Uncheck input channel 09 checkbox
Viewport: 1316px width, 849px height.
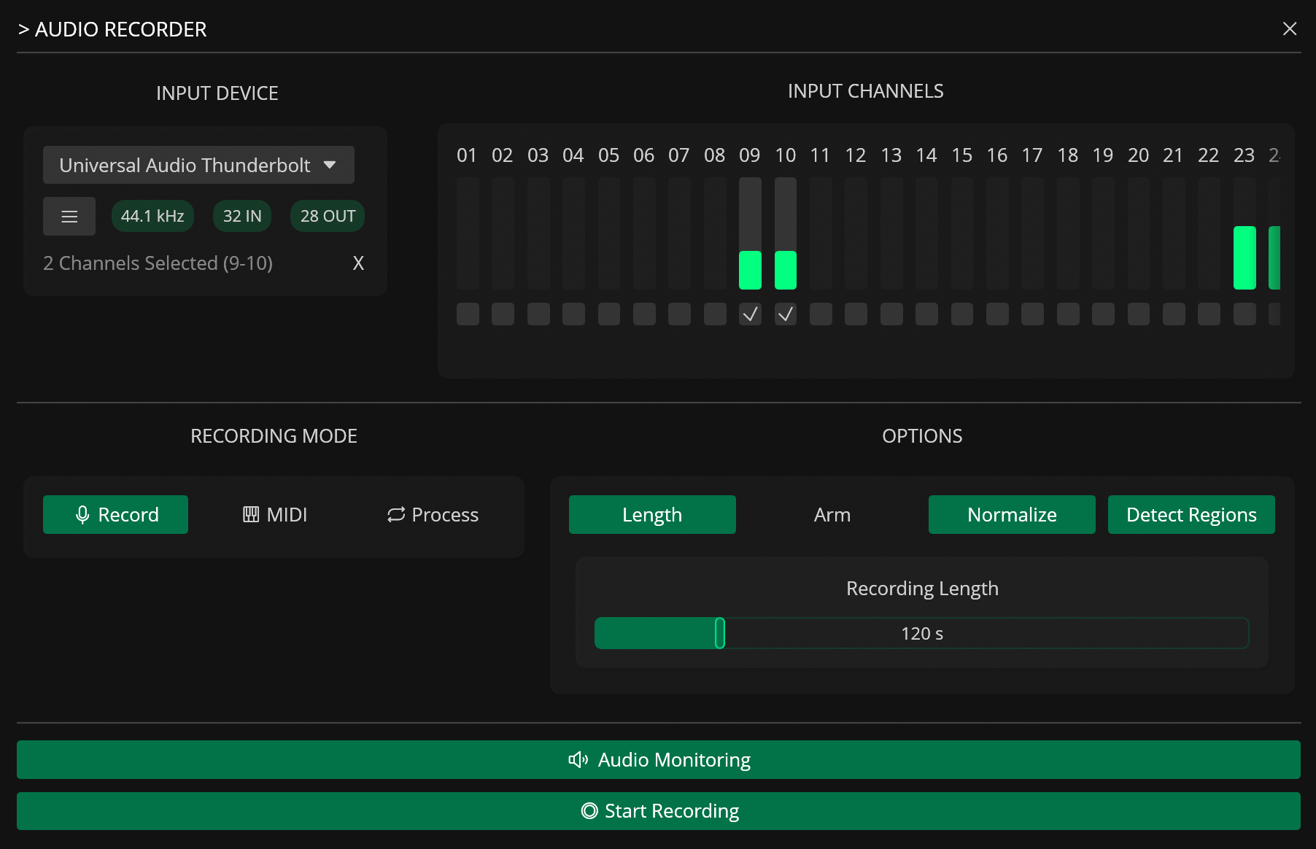click(x=750, y=314)
